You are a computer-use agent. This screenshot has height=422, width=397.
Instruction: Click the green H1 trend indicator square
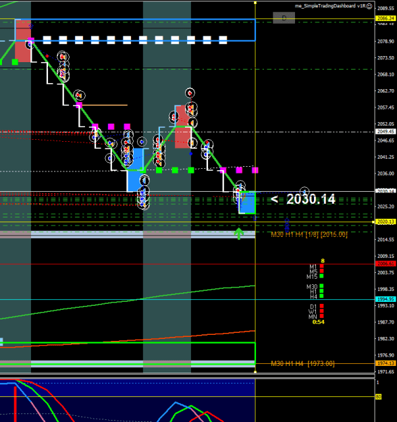[x=321, y=291]
